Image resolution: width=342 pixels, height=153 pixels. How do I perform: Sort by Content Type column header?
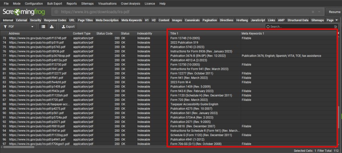click(x=84, y=33)
